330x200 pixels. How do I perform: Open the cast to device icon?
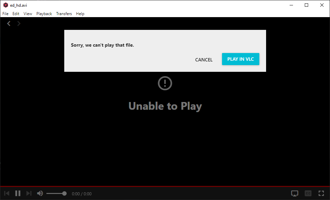(295, 193)
